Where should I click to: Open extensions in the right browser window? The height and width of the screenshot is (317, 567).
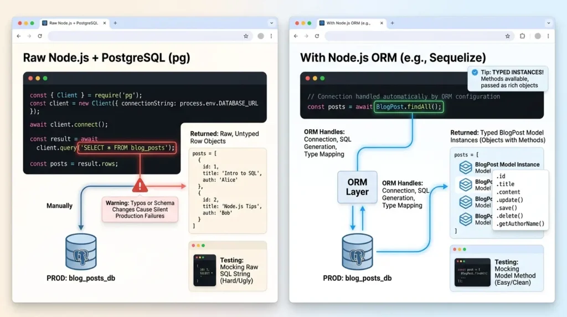523,36
